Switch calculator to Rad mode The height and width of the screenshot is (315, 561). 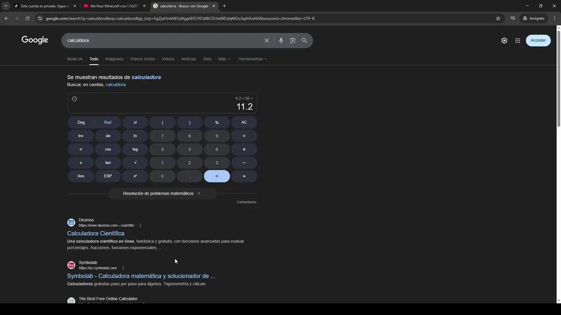pos(108,122)
